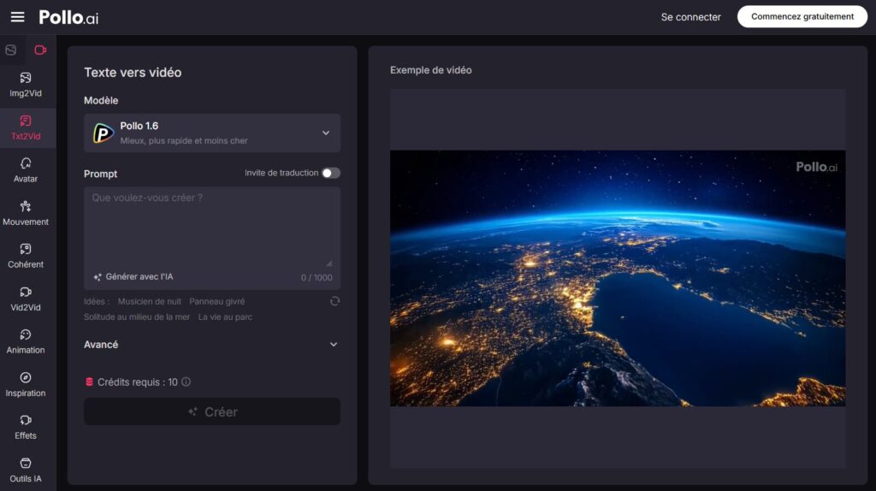Open Img2Vid in sidebar
The width and height of the screenshot is (876, 491).
coord(26,85)
